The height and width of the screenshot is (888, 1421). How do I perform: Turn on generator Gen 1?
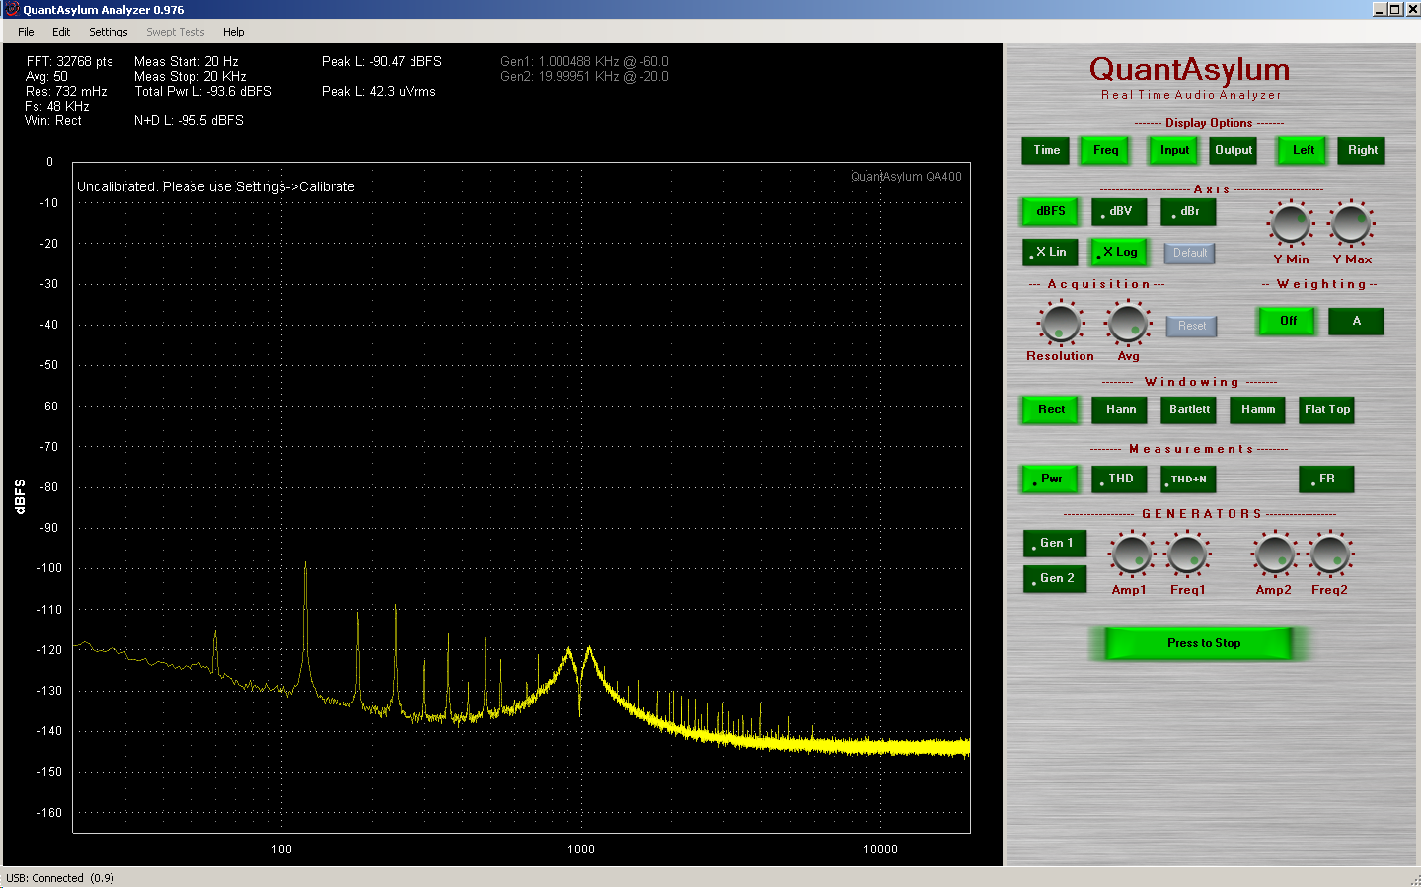click(x=1055, y=544)
